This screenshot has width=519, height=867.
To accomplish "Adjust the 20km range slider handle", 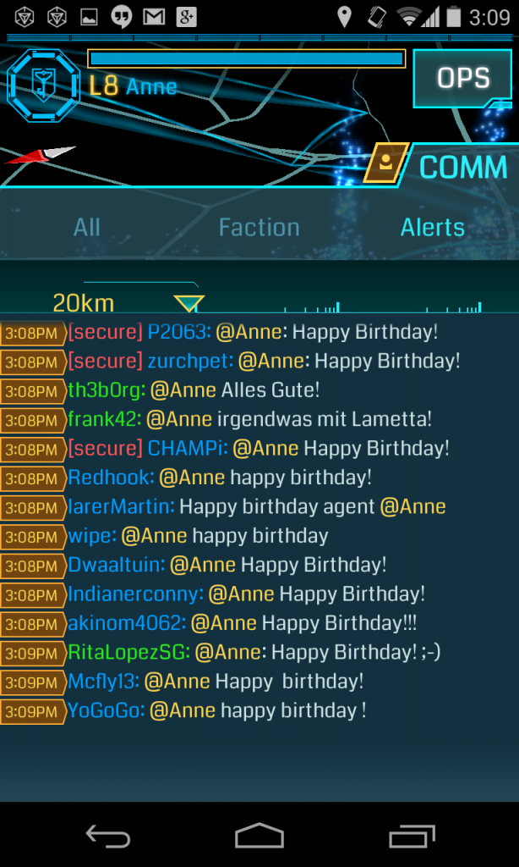I will coord(189,304).
